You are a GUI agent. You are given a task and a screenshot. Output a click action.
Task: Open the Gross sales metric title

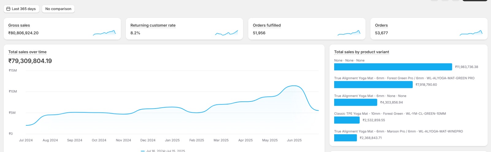19,25
